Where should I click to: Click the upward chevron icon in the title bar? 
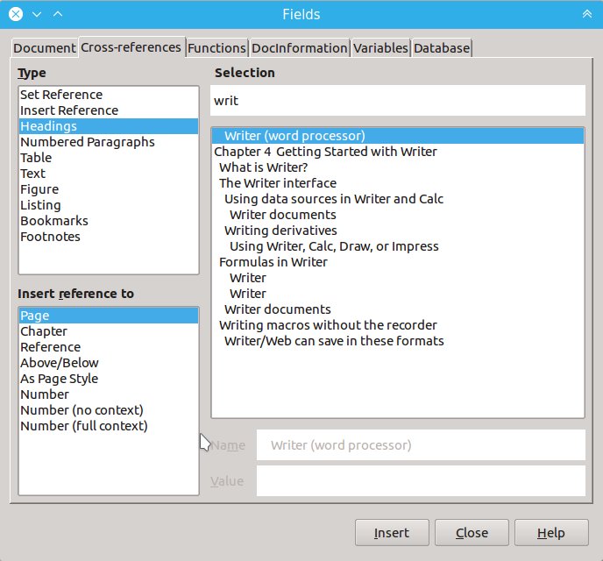tap(58, 14)
